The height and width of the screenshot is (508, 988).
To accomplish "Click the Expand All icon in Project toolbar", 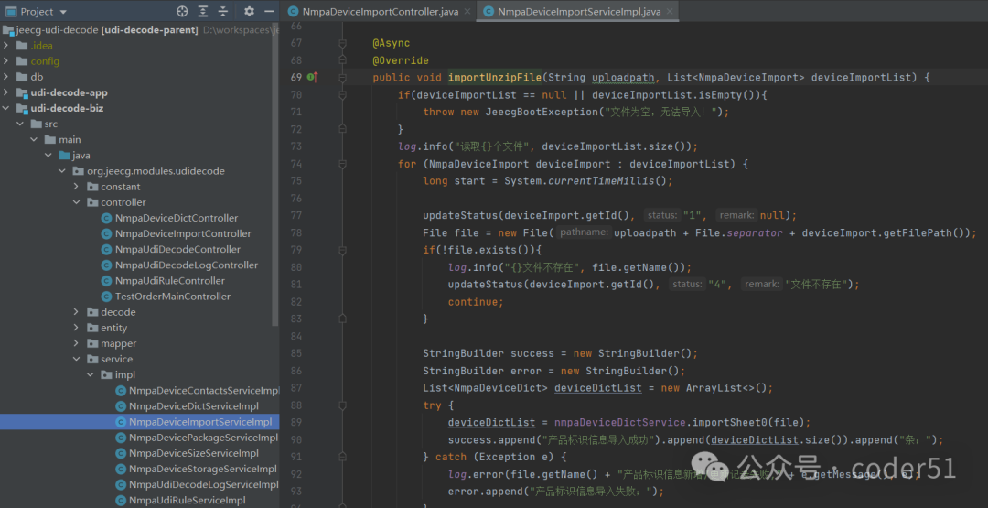I will (x=203, y=11).
